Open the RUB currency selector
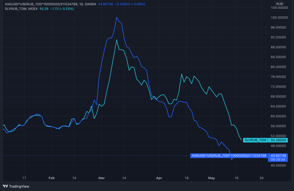The width and height of the screenshot is (294, 191). click(279, 4)
